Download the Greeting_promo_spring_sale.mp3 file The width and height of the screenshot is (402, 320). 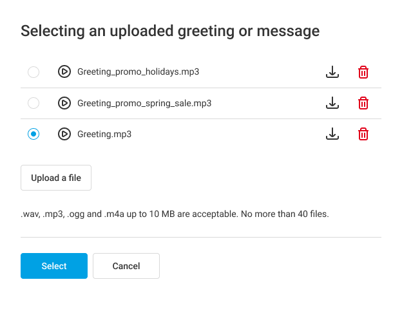[332, 103]
